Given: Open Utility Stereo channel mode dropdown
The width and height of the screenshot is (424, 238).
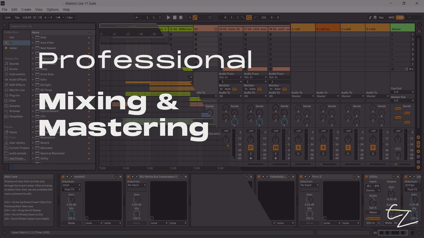Looking at the screenshot, I should [373, 190].
